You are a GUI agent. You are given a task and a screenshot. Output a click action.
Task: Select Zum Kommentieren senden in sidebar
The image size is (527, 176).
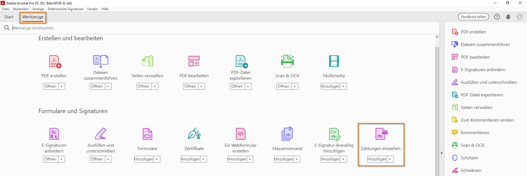[x=483, y=120]
